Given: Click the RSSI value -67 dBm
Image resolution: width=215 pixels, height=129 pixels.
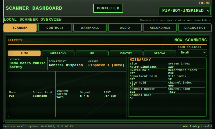Looking at the screenshot, I should 110,96.
